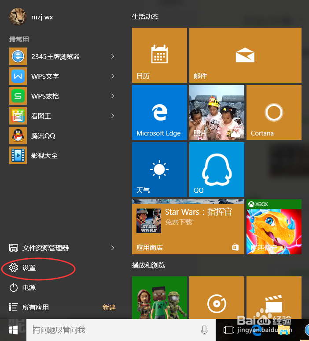Click the Windows Start button
Screen dimensions: 309x341
coord(13,330)
